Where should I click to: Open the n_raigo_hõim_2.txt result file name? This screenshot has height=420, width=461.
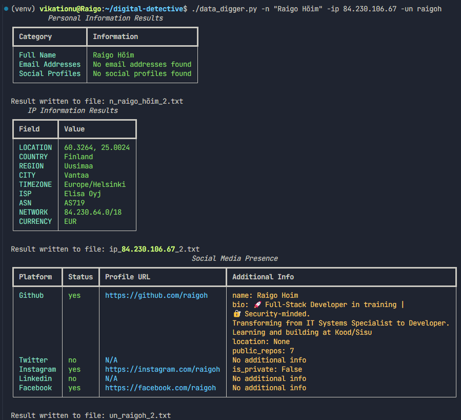146,101
